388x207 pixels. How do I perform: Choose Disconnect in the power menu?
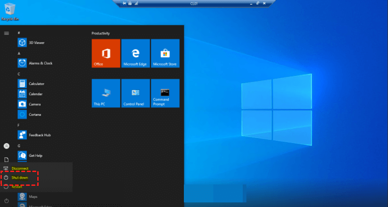[20, 168]
